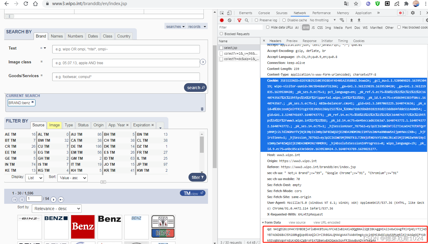This screenshot has width=428, height=244.
Task: Show the 3 errors badge
Action: [401, 13]
